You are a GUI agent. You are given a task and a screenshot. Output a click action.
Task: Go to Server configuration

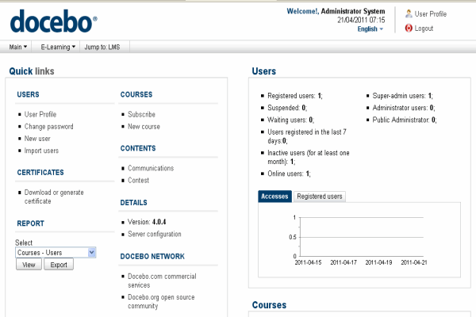[x=155, y=234]
